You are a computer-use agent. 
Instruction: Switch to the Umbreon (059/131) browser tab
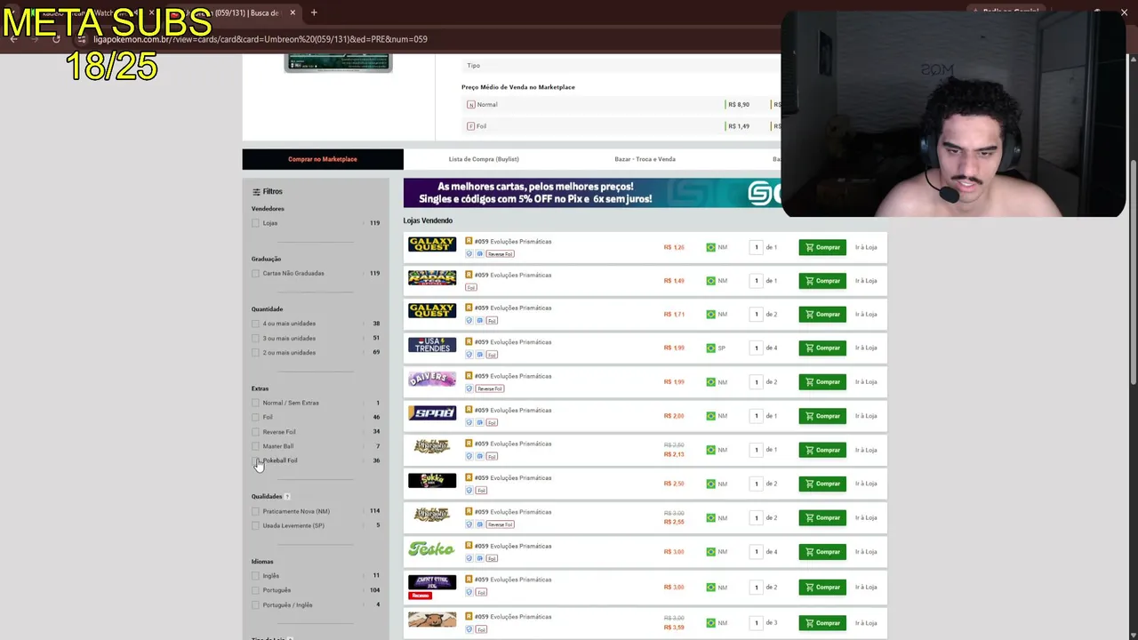[x=235, y=12]
